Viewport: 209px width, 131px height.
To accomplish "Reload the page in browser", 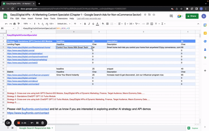I will click(x=13, y=9).
